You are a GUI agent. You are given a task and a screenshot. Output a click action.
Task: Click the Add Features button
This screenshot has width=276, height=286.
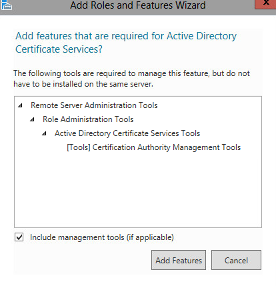[179, 260]
